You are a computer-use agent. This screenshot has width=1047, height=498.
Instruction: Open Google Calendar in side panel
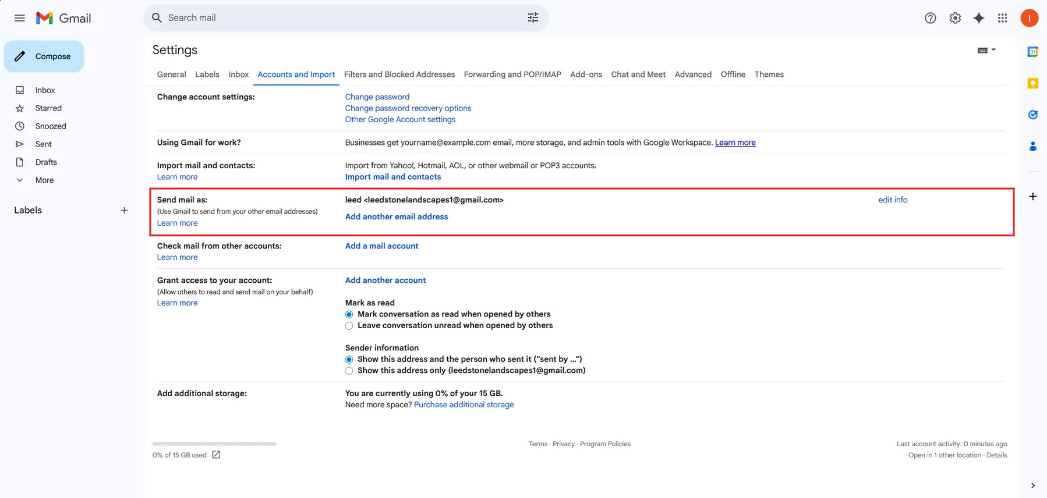(x=1032, y=52)
